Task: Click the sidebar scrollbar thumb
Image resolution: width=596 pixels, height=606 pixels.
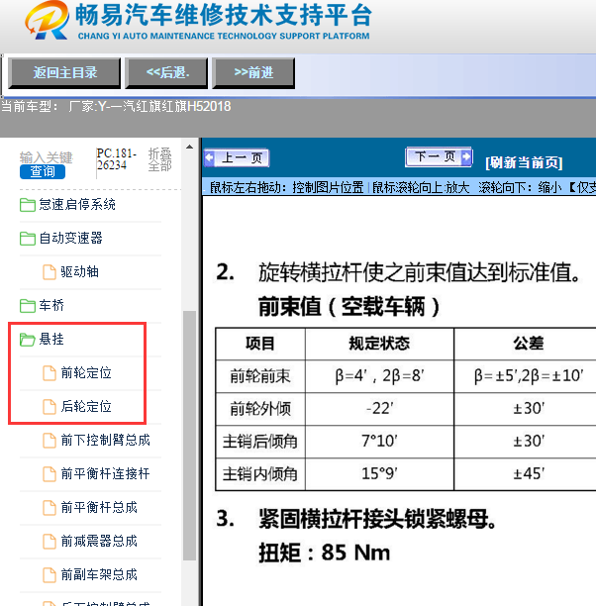Action: pyautogui.click(x=189, y=435)
